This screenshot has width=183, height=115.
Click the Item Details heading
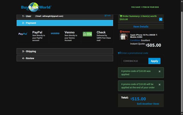tap(141, 27)
